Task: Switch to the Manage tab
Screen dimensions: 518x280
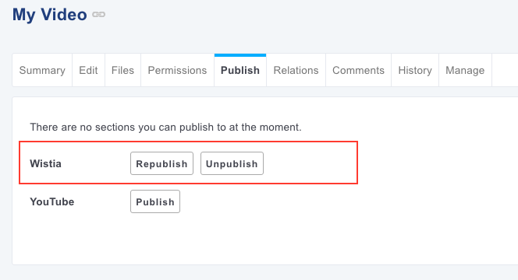Action: (465, 70)
